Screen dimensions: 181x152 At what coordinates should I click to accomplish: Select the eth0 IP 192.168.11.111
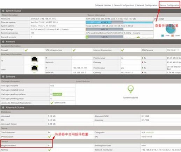(80, 68)
